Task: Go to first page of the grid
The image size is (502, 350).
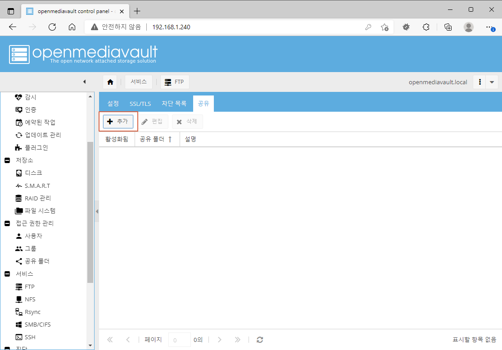Action: 110,340
